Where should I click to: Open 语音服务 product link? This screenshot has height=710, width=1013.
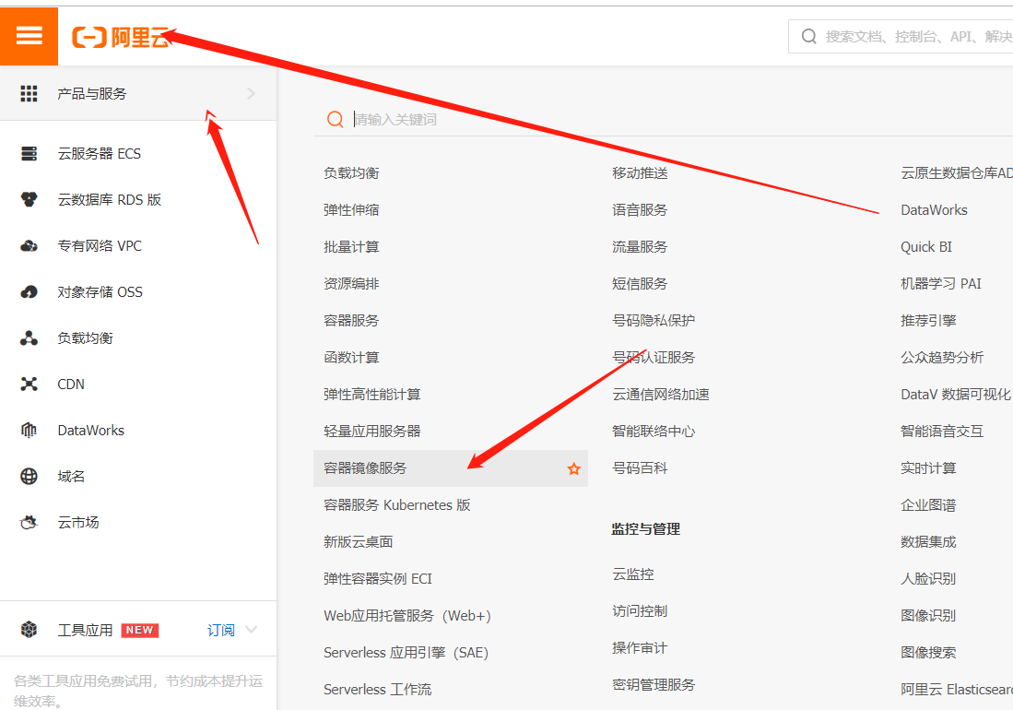tap(641, 210)
